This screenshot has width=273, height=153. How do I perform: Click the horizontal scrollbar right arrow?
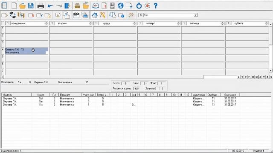point(238,77)
